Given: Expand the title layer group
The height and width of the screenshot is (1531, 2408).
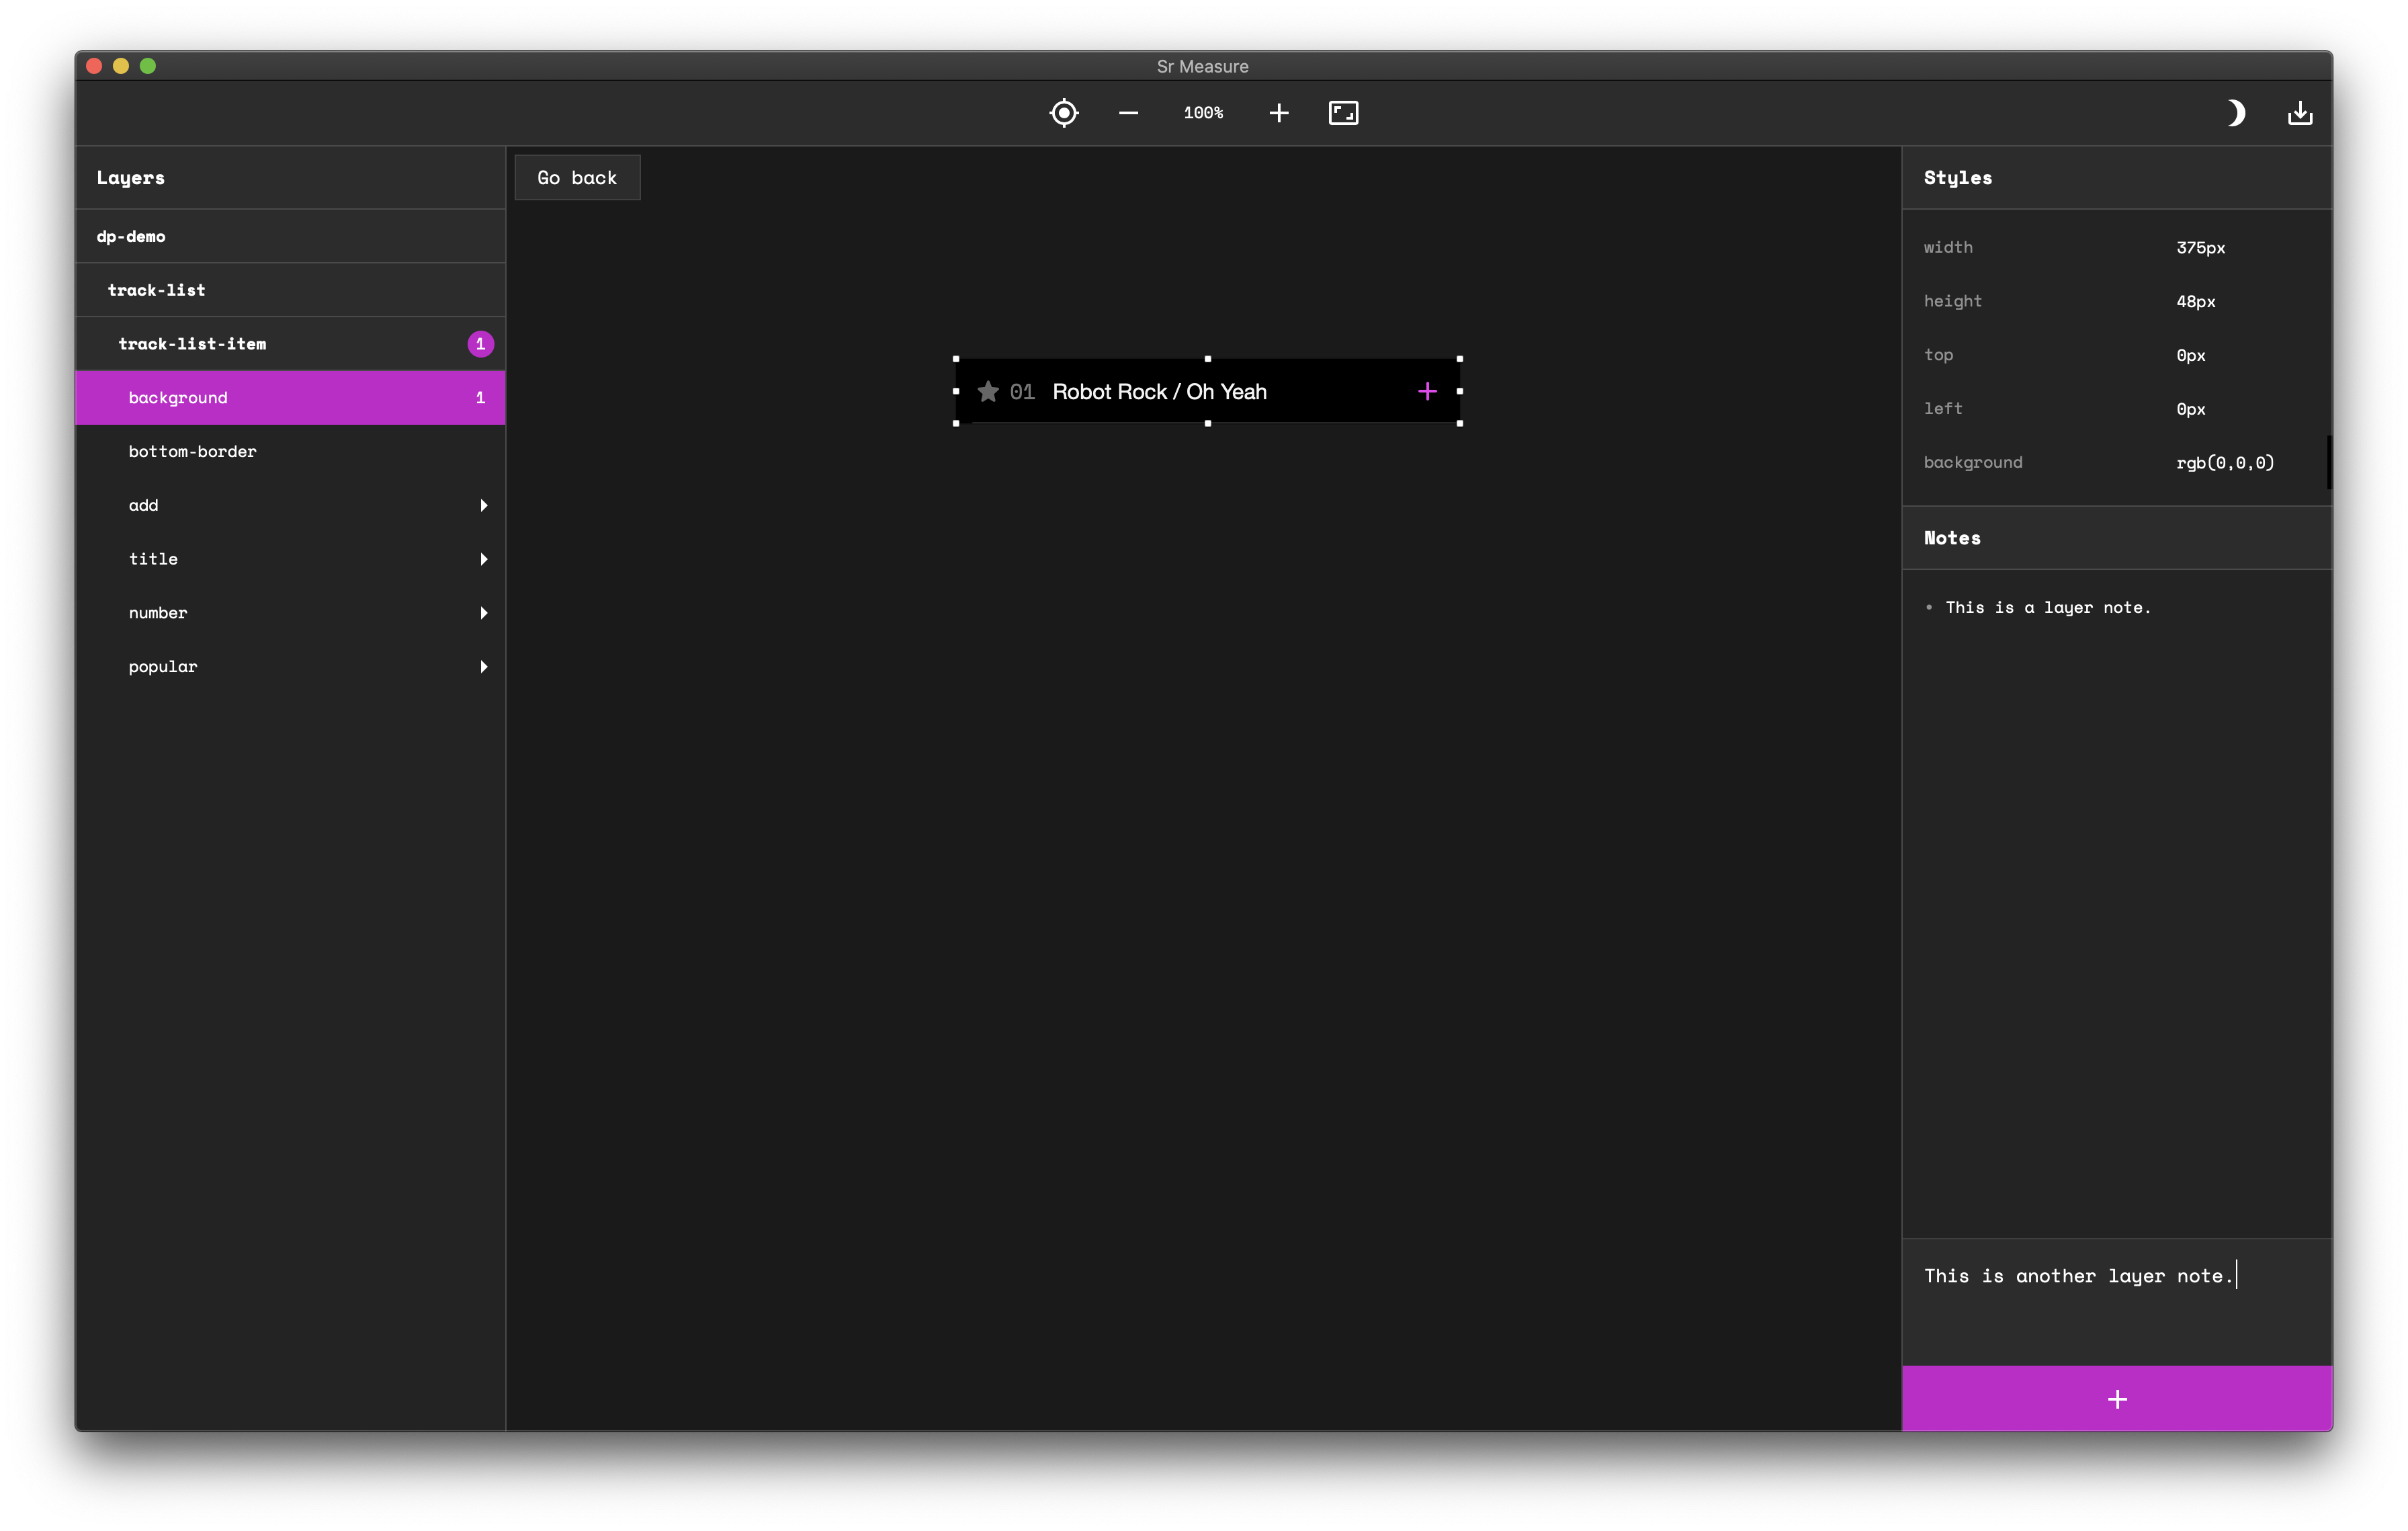Looking at the screenshot, I should [x=484, y=559].
